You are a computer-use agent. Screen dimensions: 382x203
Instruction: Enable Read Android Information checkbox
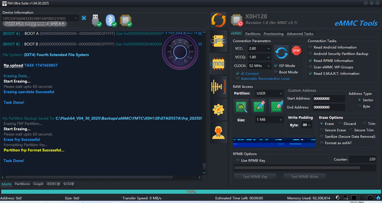click(x=310, y=47)
